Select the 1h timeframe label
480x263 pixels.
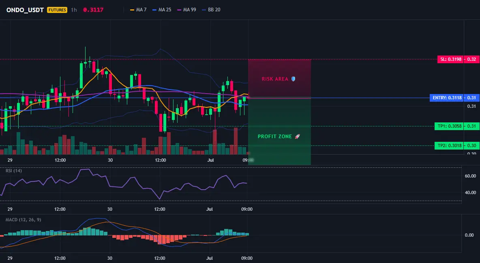pos(74,10)
